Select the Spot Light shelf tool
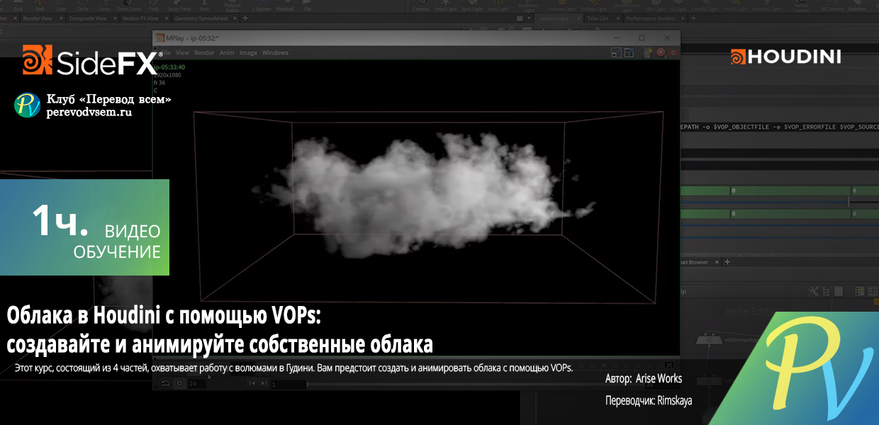This screenshot has width=879, height=425. click(x=472, y=6)
